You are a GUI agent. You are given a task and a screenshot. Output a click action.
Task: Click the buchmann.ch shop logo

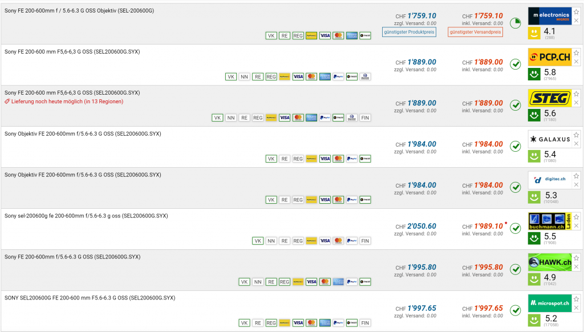click(x=549, y=221)
